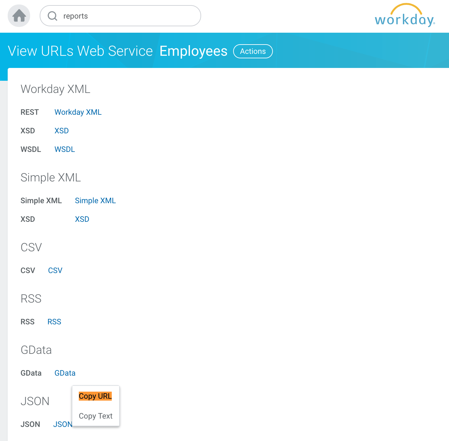
Task: Click the bold WSDL row label
Action: (x=31, y=149)
